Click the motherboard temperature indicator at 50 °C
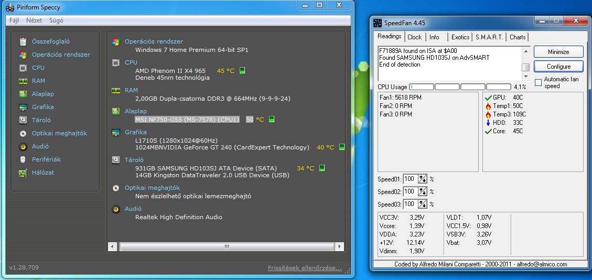 (x=271, y=119)
